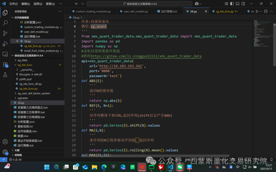Open the Copilot dropdown chevron
The width and height of the screenshot is (276, 172).
[x=200, y=4]
